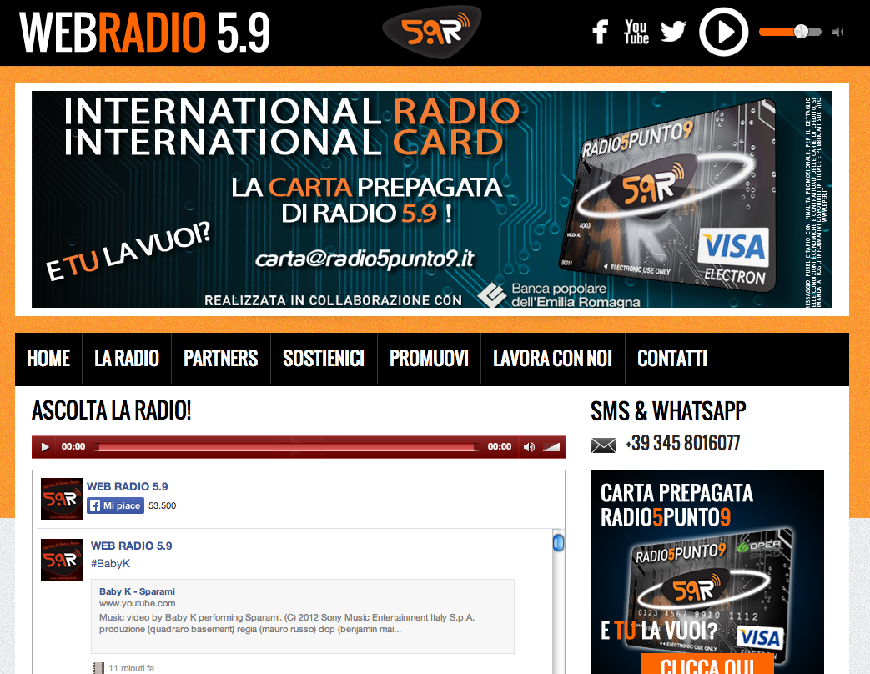Open the CONTATTI menu item

pos(672,359)
